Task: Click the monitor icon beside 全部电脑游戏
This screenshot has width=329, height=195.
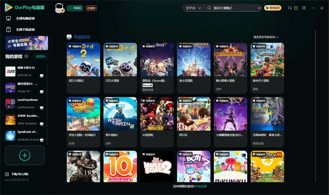Action: point(9,18)
